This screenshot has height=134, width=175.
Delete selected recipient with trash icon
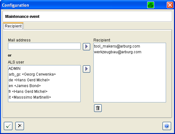[98, 108]
